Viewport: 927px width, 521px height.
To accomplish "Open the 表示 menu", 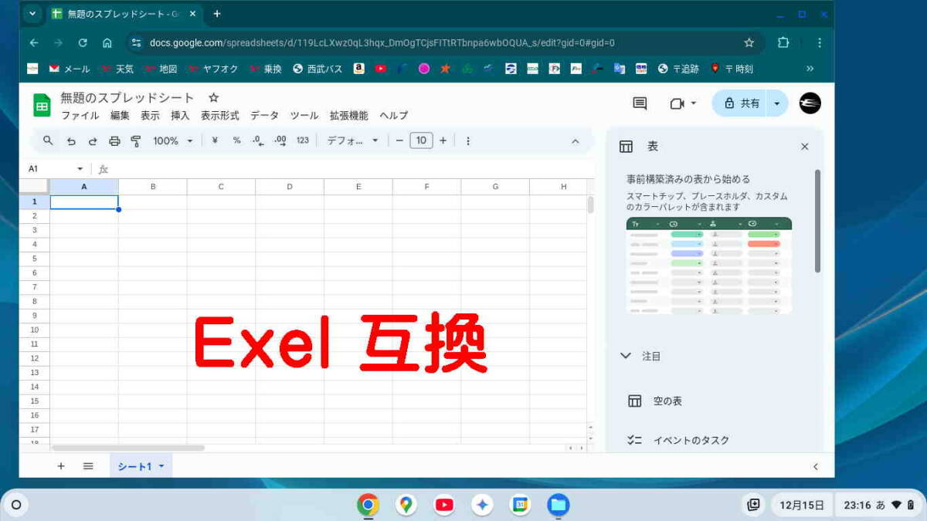I will pos(150,116).
